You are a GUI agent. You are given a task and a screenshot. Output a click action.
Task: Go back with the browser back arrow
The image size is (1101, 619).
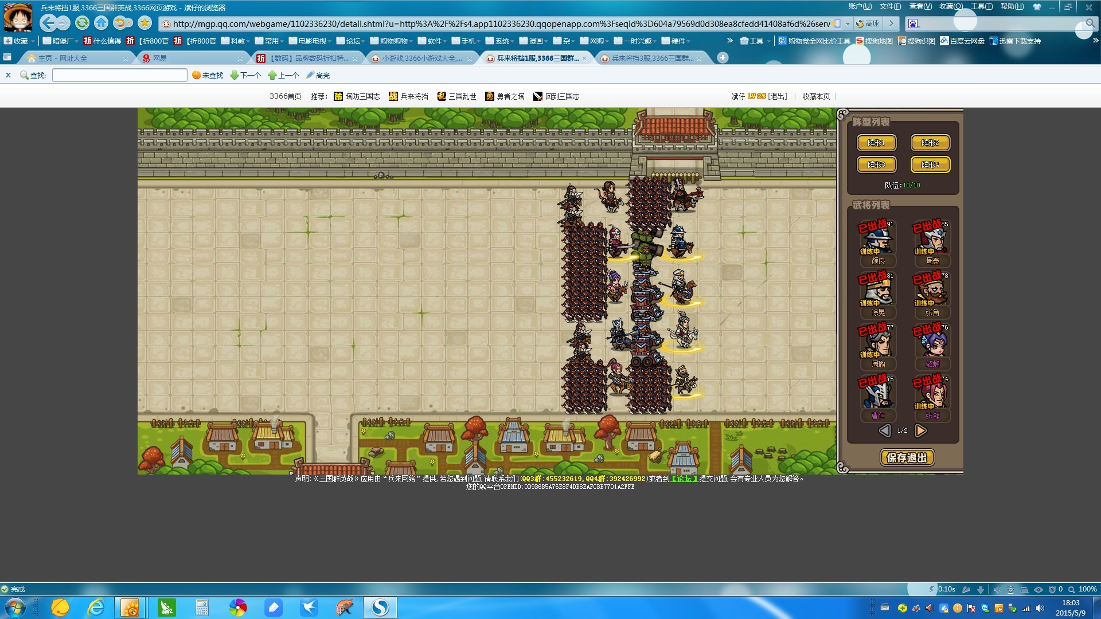point(48,23)
